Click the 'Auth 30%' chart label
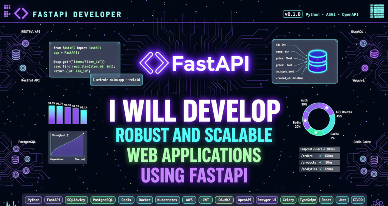The width and height of the screenshot is (388, 206). pyautogui.click(x=304, y=102)
